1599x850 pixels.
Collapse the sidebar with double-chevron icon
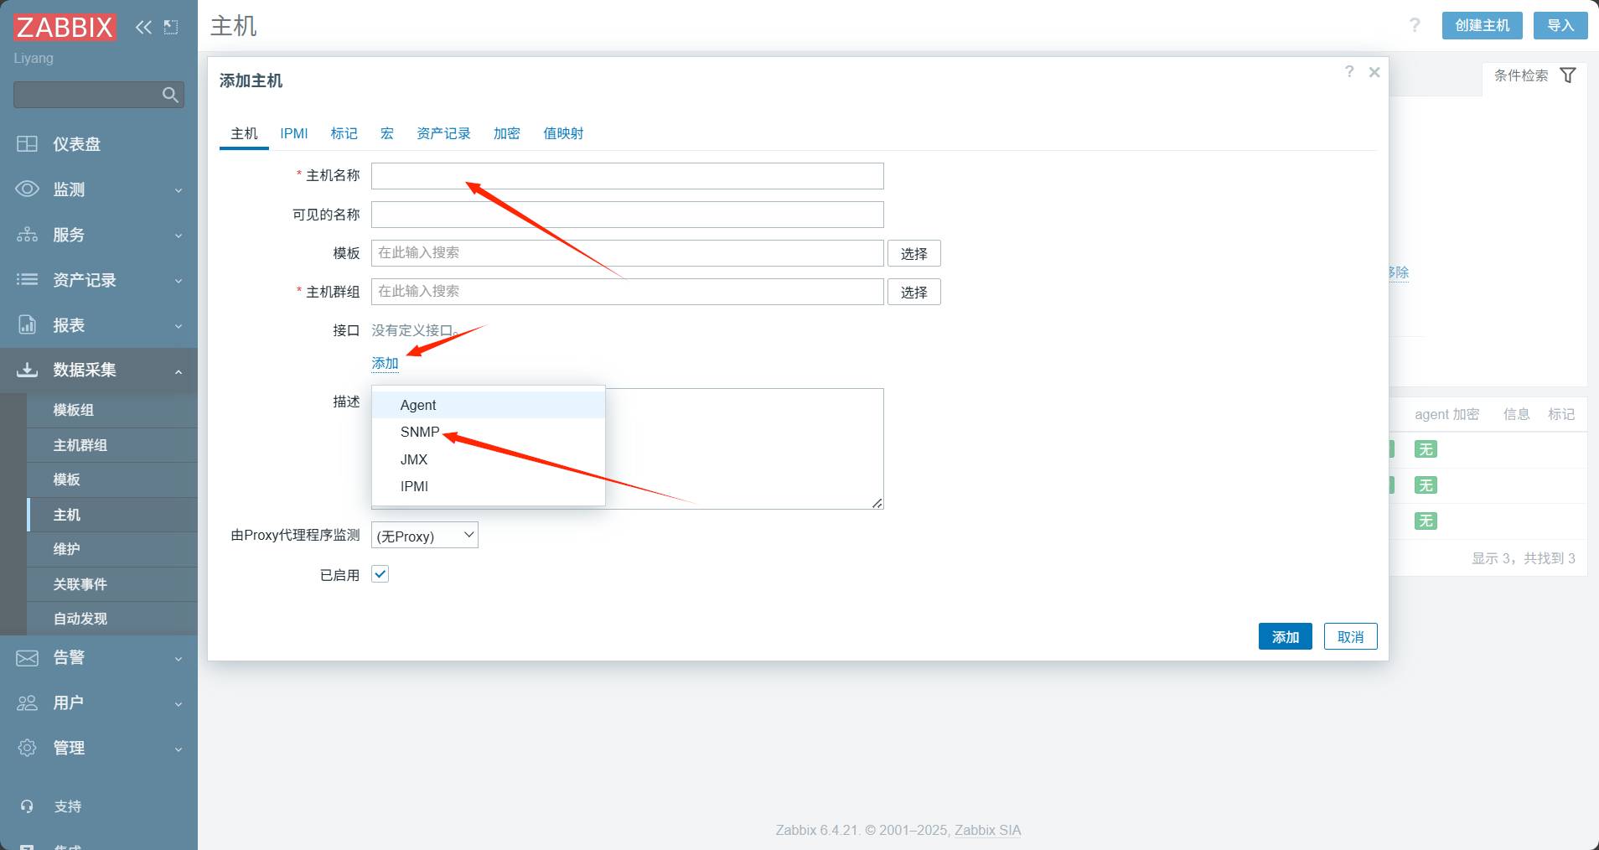click(x=143, y=27)
